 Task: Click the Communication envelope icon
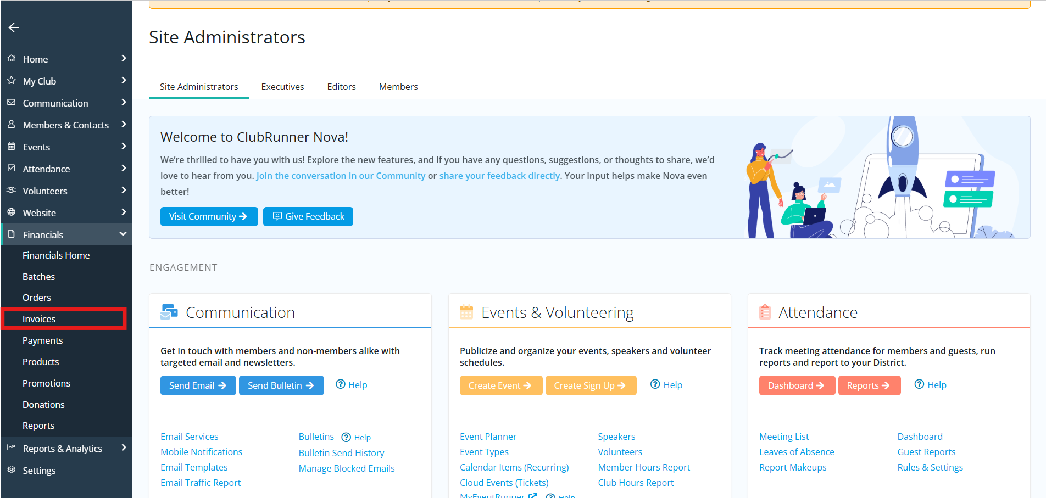tap(12, 103)
